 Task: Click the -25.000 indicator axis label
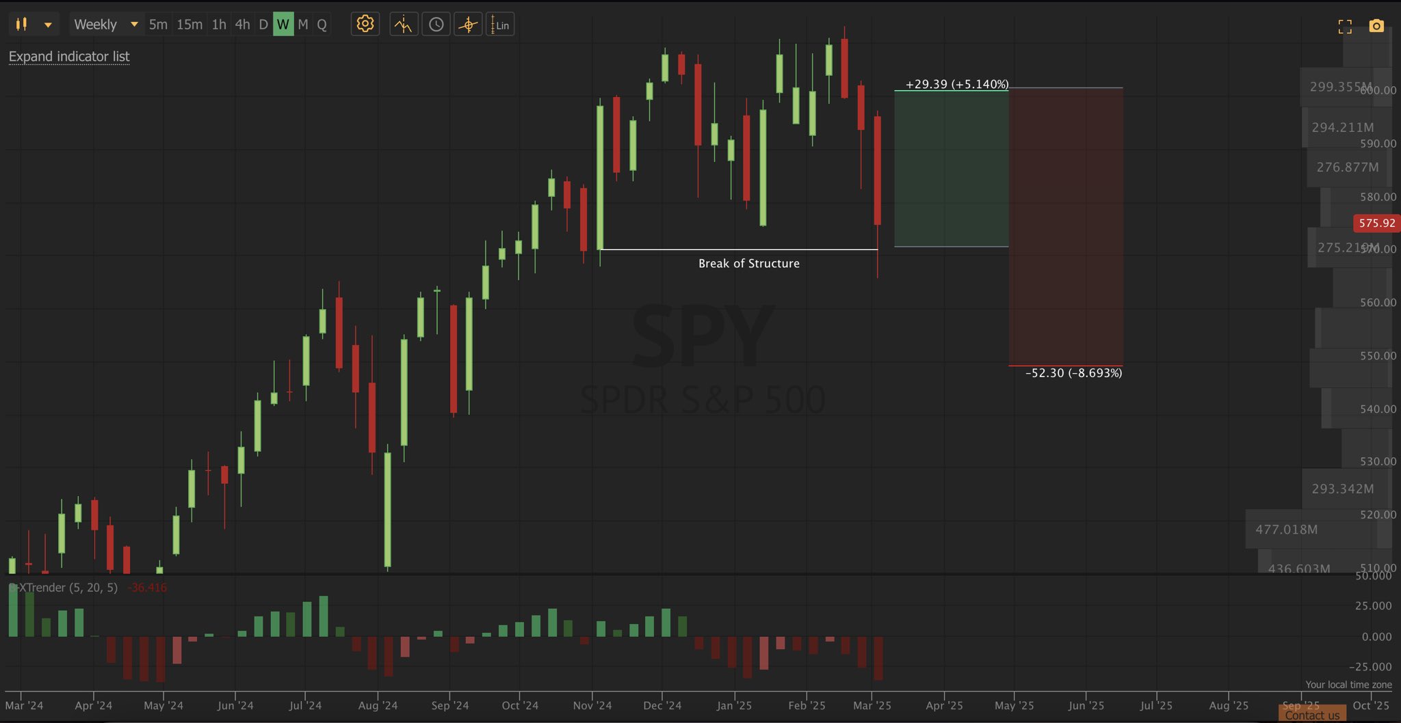(x=1370, y=667)
